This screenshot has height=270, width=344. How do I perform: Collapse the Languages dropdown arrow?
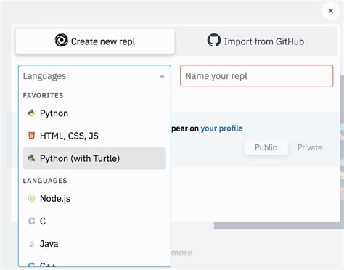coord(162,76)
